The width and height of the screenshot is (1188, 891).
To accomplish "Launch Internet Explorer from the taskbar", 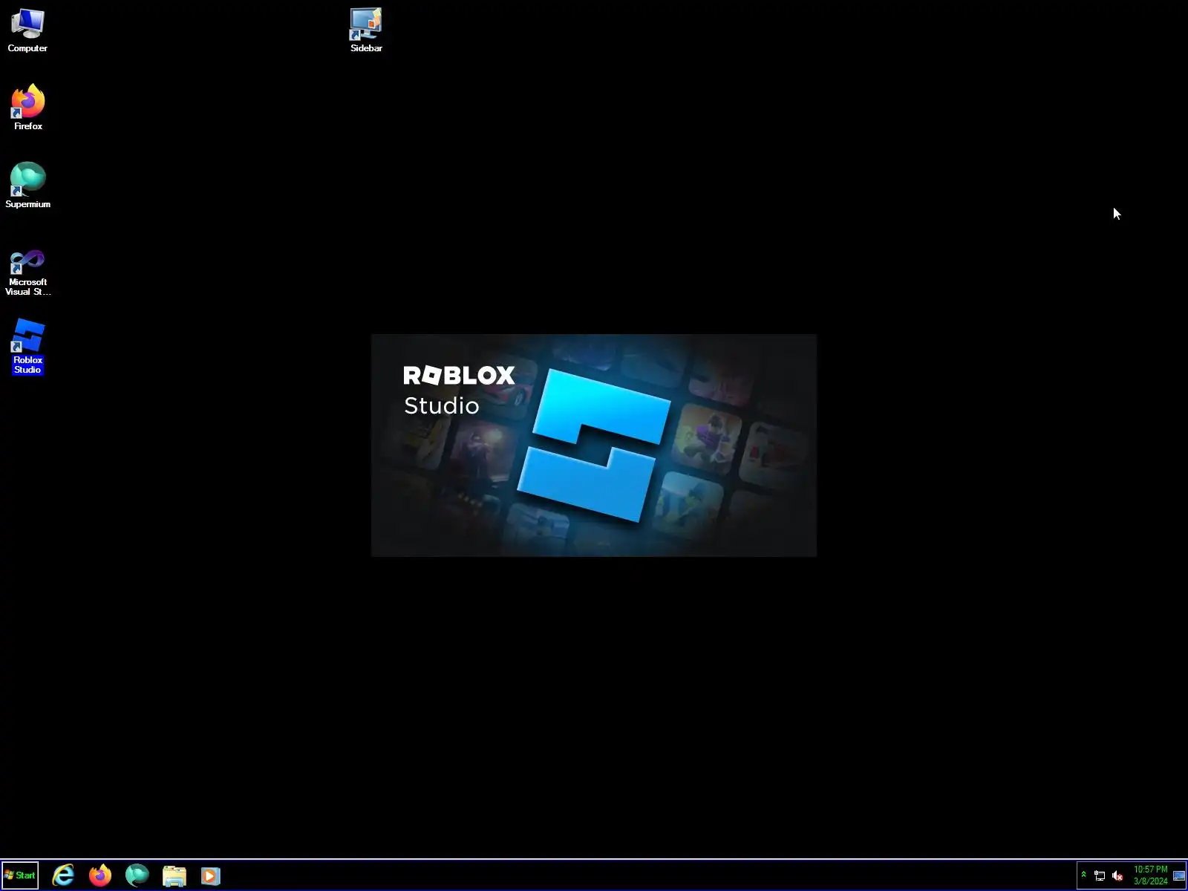I will (x=63, y=875).
